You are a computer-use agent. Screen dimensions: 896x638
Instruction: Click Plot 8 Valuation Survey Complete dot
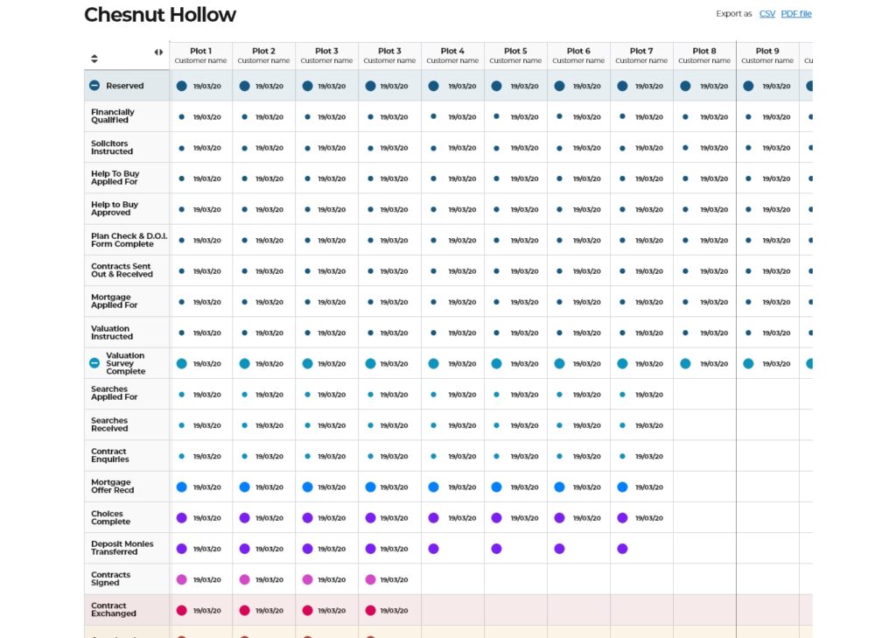pos(685,363)
